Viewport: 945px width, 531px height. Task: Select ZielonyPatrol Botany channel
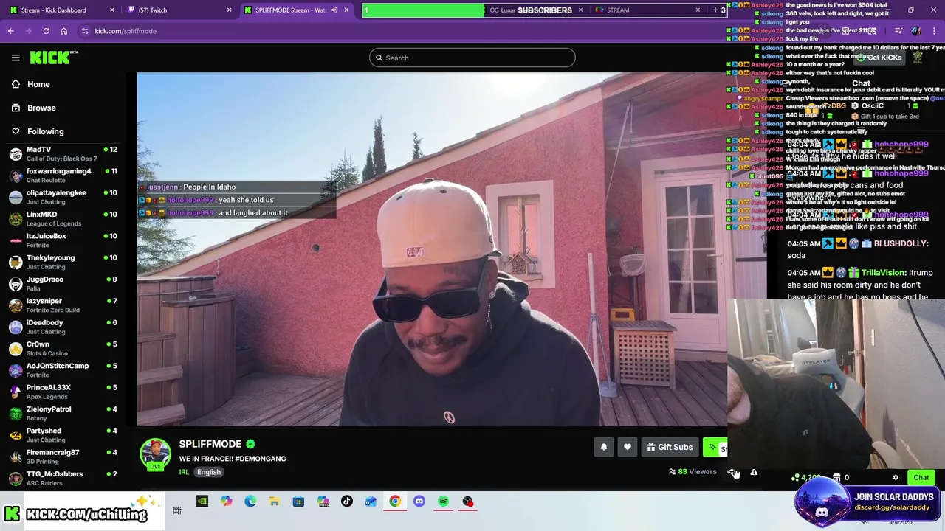(63, 413)
